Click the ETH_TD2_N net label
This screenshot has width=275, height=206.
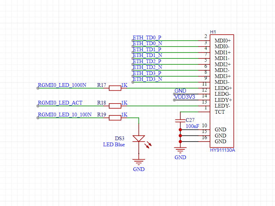147,67
